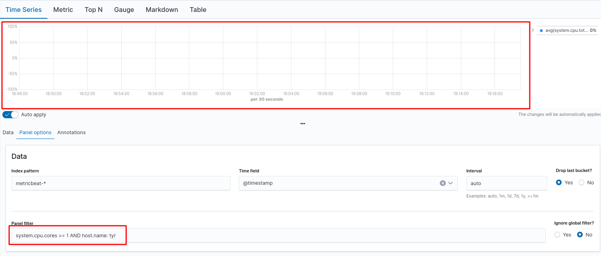The height and width of the screenshot is (256, 601).
Task: Switch to the Metric visualization tab
Action: click(x=63, y=10)
